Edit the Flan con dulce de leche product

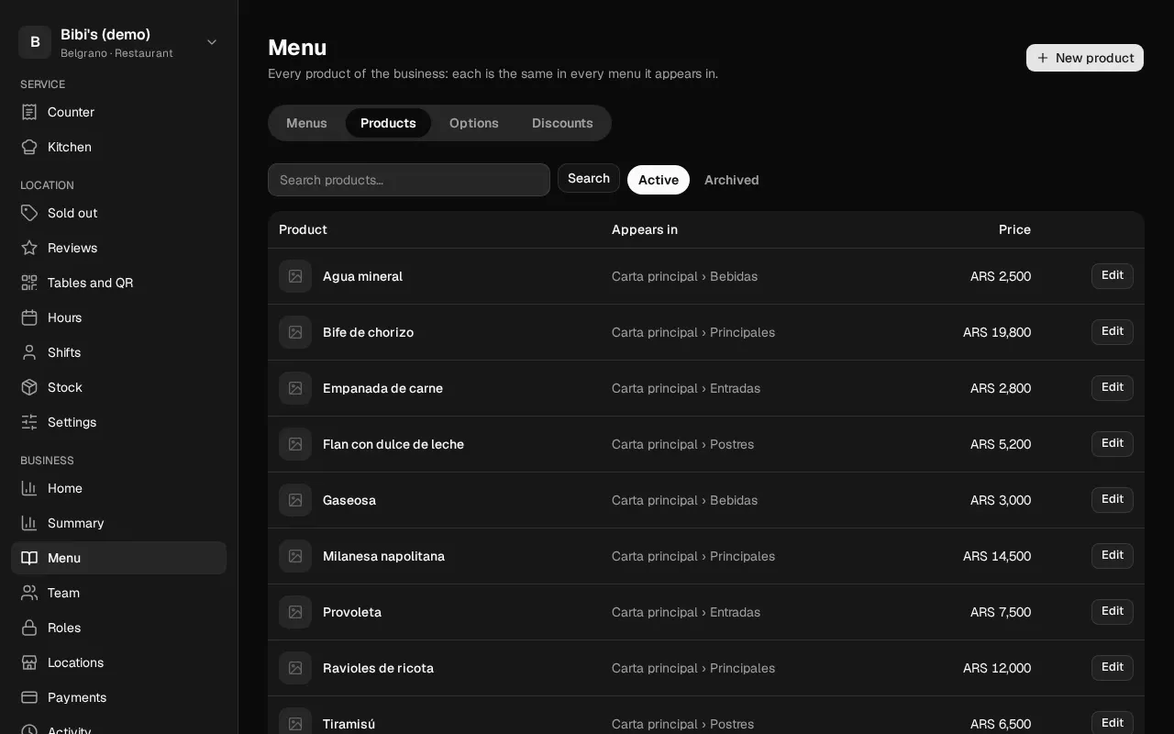tap(1113, 444)
